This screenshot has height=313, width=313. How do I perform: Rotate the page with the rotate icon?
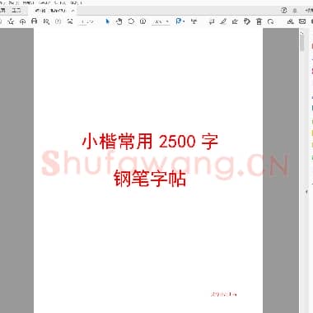click(x=271, y=21)
